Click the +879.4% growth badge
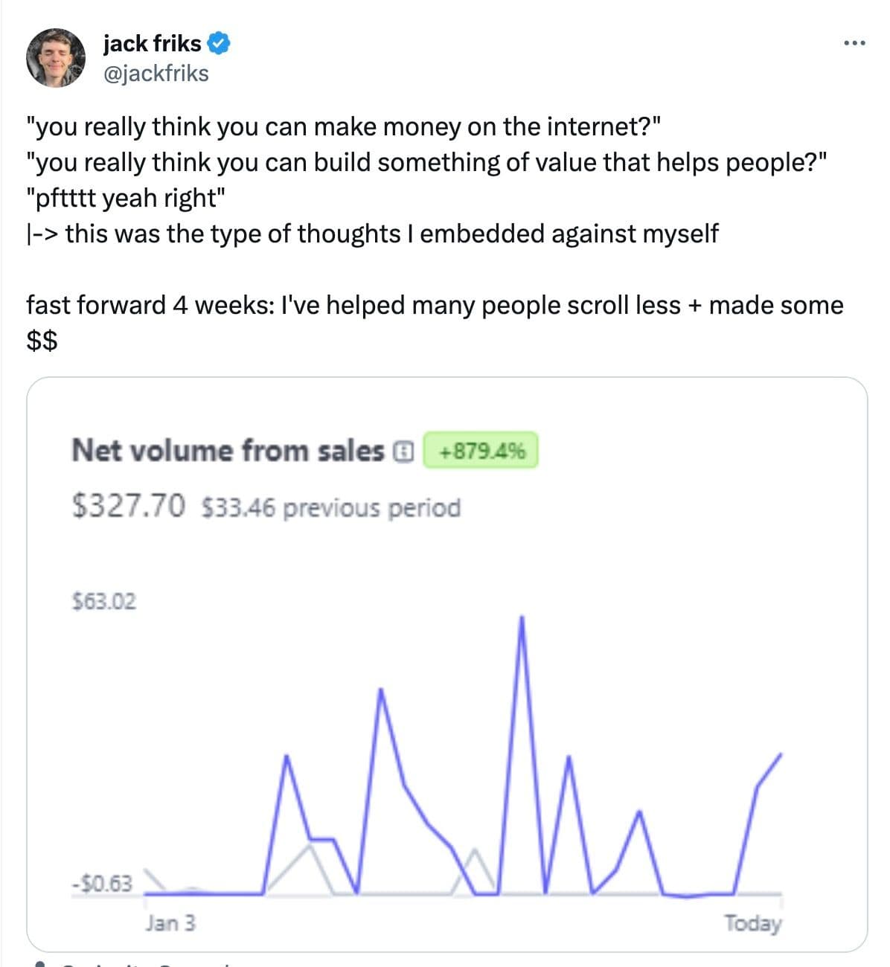Viewport: 890px width, 967px height. tap(481, 451)
